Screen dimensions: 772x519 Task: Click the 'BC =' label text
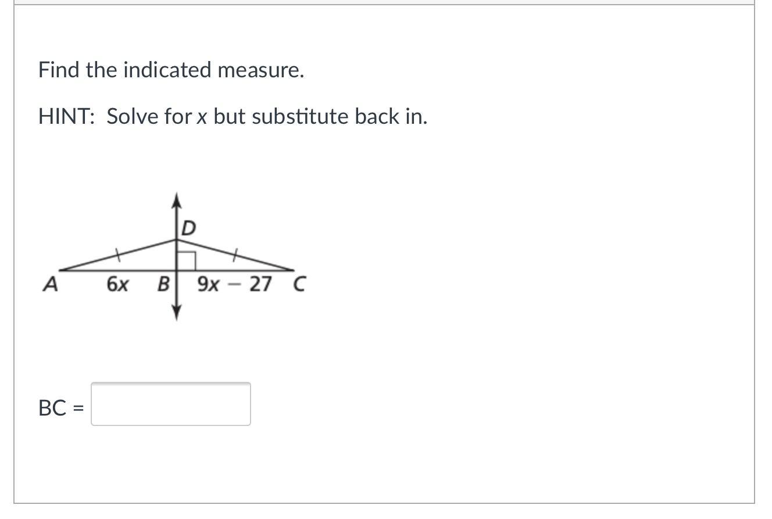tap(60, 408)
